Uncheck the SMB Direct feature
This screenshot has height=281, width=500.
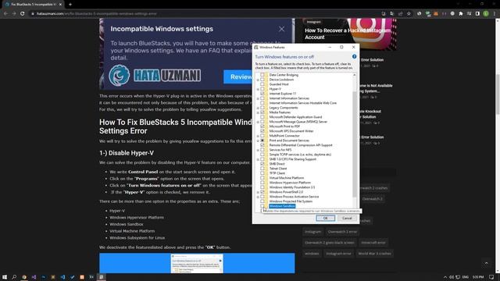[262, 164]
